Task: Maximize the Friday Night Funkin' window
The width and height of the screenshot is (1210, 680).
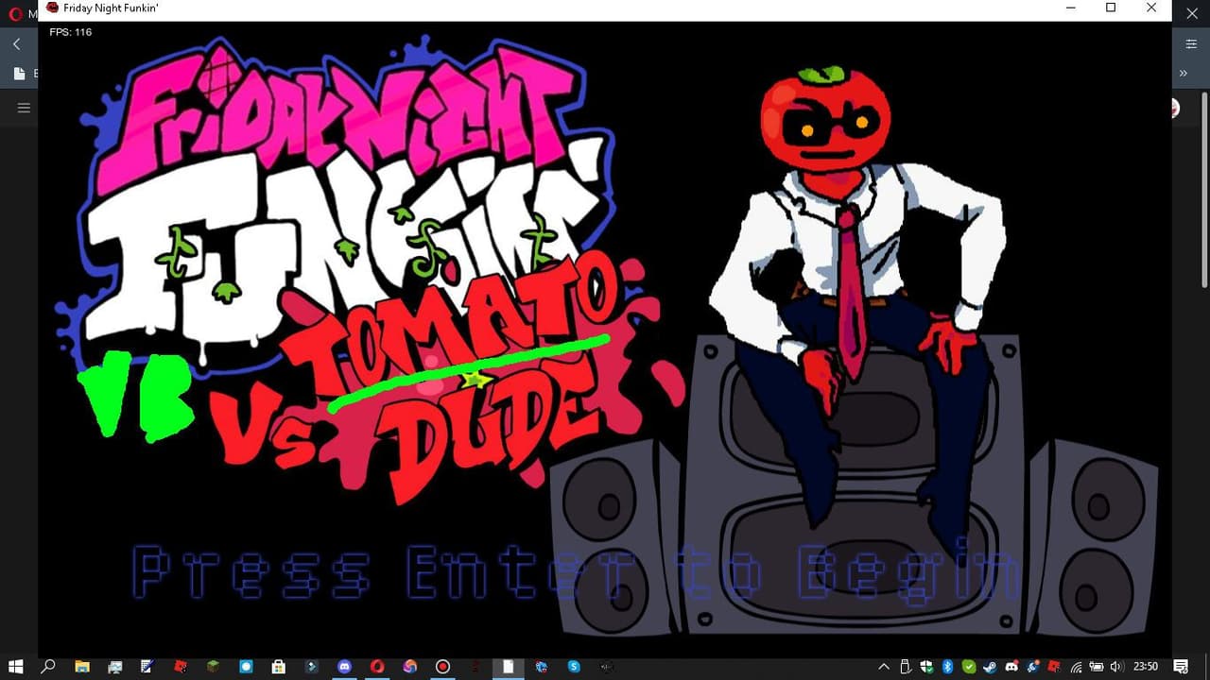Action: [x=1111, y=8]
